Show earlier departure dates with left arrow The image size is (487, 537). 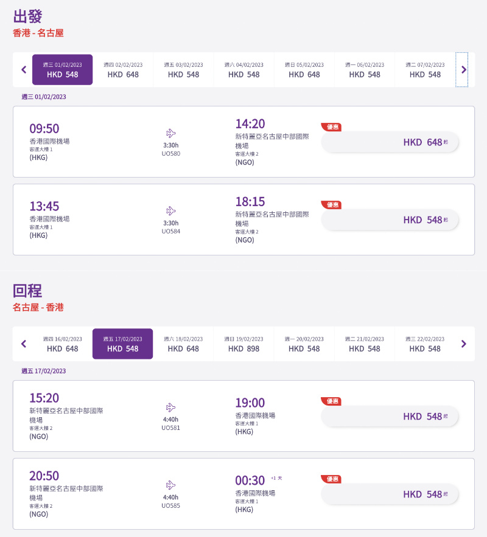coord(24,70)
